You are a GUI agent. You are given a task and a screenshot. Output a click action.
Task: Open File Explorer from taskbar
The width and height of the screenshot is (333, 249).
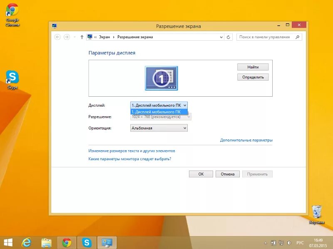pos(46,243)
